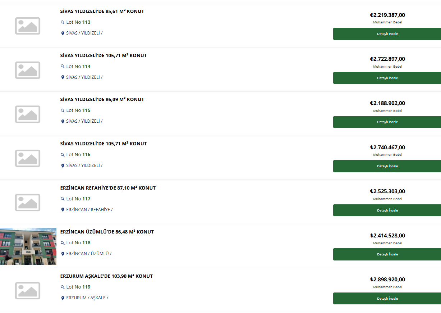Click the magnifier icon beside Lot No 116
Image resolution: width=441 pixels, height=313 pixels.
click(63, 155)
